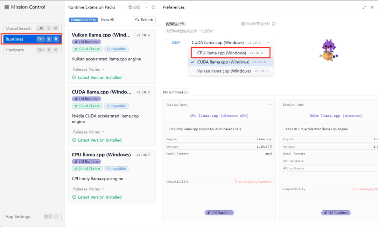Toggle the 显示所有运行时 checkbox

243,24
